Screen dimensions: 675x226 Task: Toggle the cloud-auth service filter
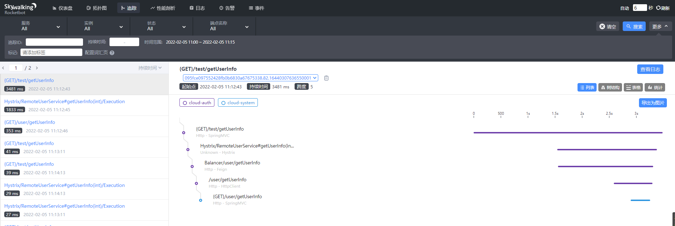pyautogui.click(x=197, y=102)
